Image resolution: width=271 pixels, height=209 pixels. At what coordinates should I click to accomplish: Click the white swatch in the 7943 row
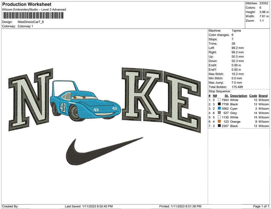pyautogui.click(x=219, y=100)
